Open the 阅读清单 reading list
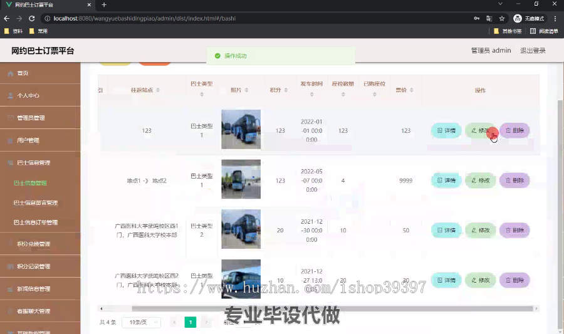 coord(544,31)
